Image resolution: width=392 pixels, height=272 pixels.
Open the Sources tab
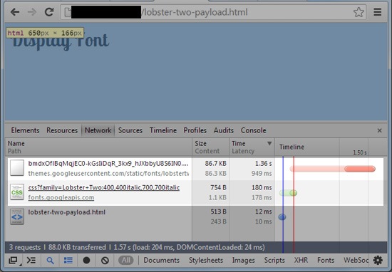click(x=130, y=130)
